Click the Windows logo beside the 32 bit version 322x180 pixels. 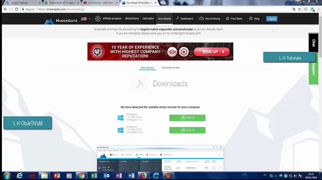pos(121,130)
